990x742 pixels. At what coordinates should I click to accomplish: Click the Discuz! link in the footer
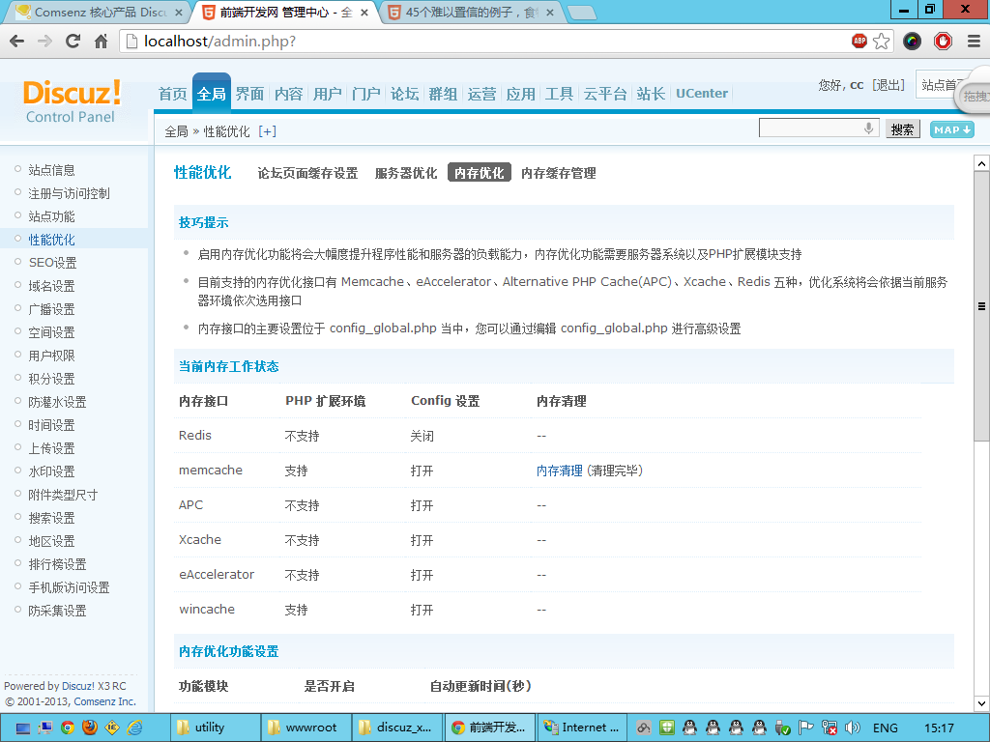(78, 686)
